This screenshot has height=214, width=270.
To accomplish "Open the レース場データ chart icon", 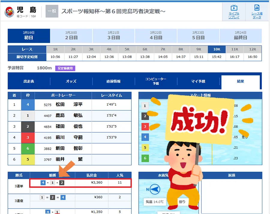I will click(x=256, y=8).
